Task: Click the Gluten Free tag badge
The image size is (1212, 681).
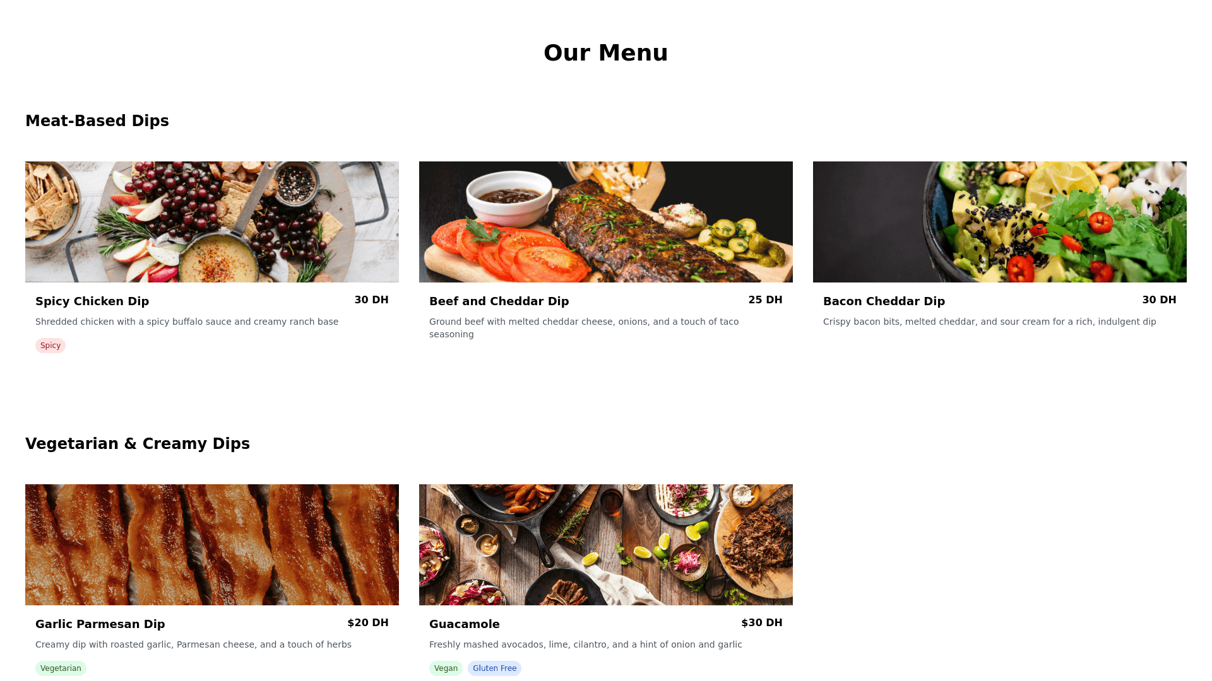Action: pos(494,668)
